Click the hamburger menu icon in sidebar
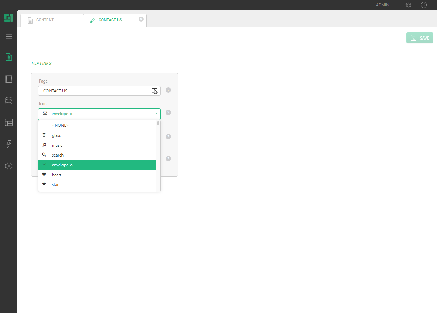The height and width of the screenshot is (313, 437). click(x=9, y=36)
